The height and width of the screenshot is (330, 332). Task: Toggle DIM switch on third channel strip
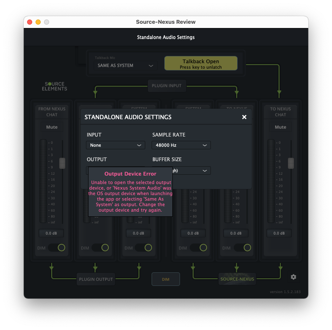click(x=144, y=248)
